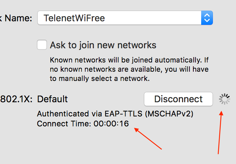Click the down chevron in blue popup control
The height and width of the screenshot is (164, 236).
click(x=207, y=21)
